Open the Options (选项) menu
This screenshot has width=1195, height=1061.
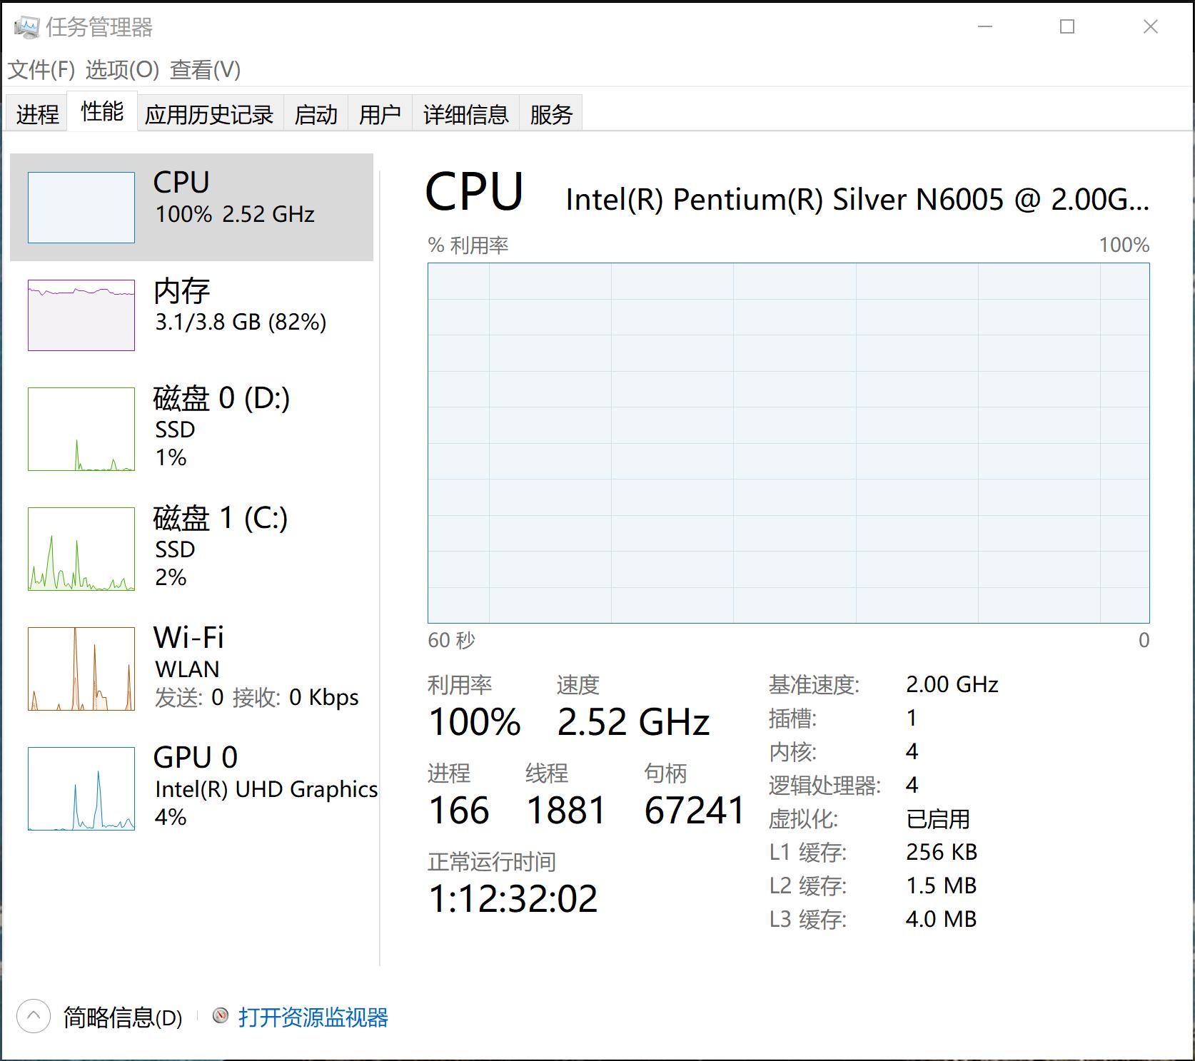[x=122, y=70]
